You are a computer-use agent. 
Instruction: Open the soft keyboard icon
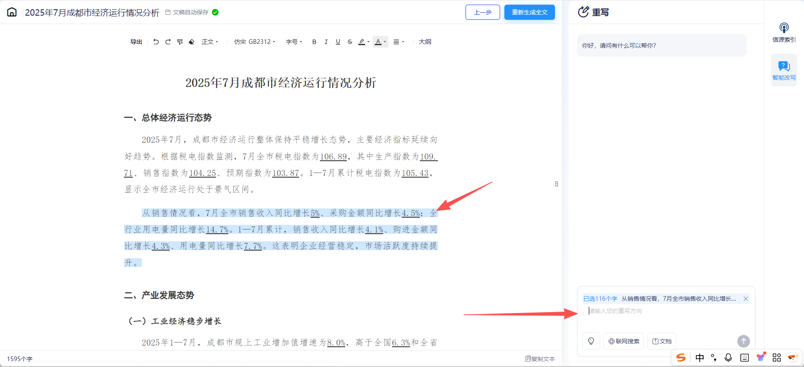coord(744,358)
